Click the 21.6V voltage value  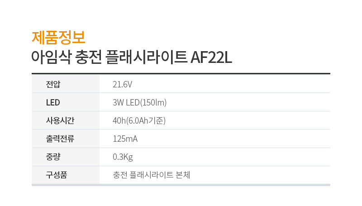coord(122,85)
